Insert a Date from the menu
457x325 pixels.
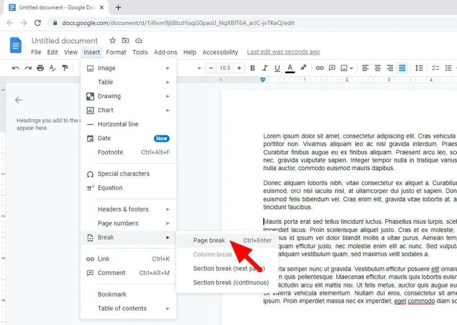point(129,138)
